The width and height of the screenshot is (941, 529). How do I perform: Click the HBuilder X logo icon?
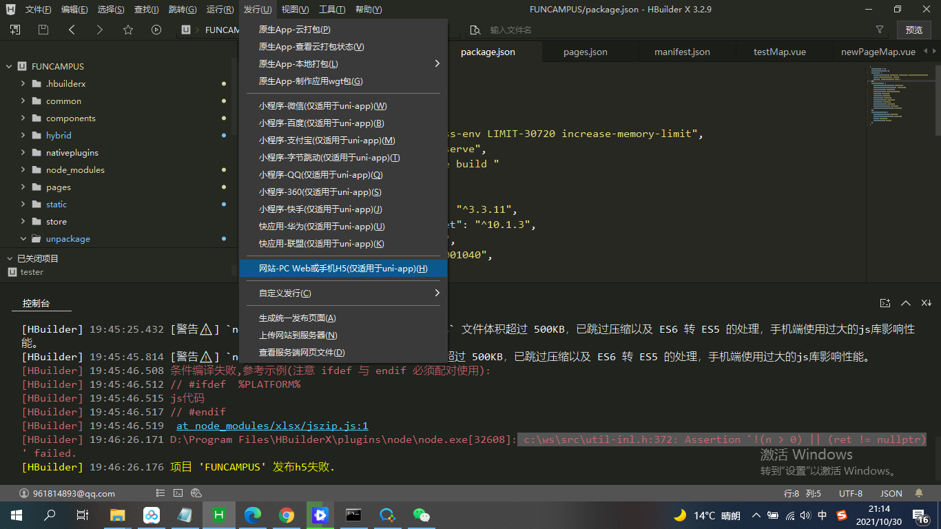coord(11,9)
